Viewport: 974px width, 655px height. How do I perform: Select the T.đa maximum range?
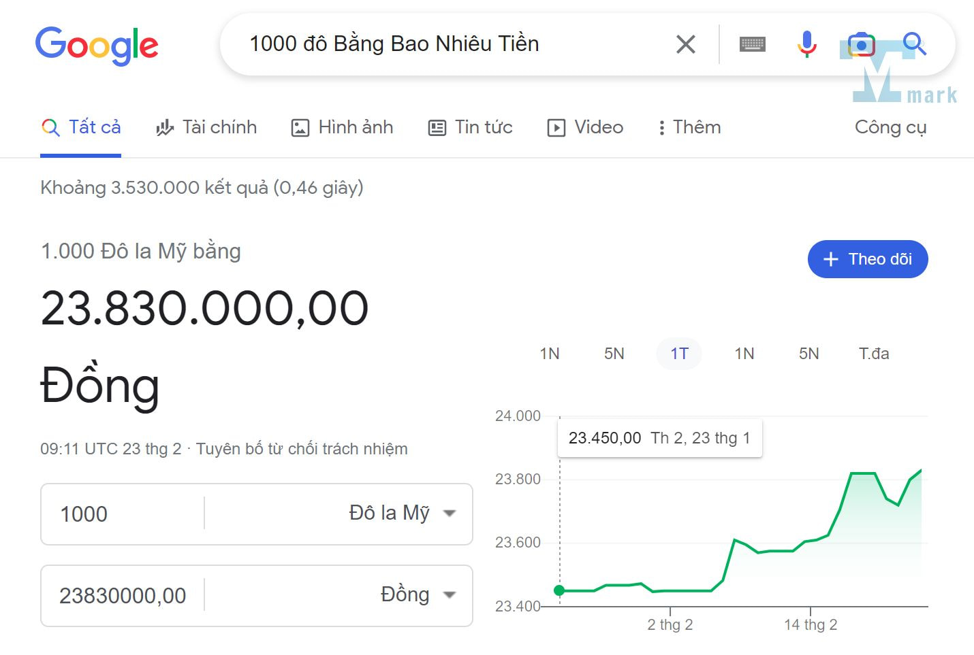(x=873, y=354)
